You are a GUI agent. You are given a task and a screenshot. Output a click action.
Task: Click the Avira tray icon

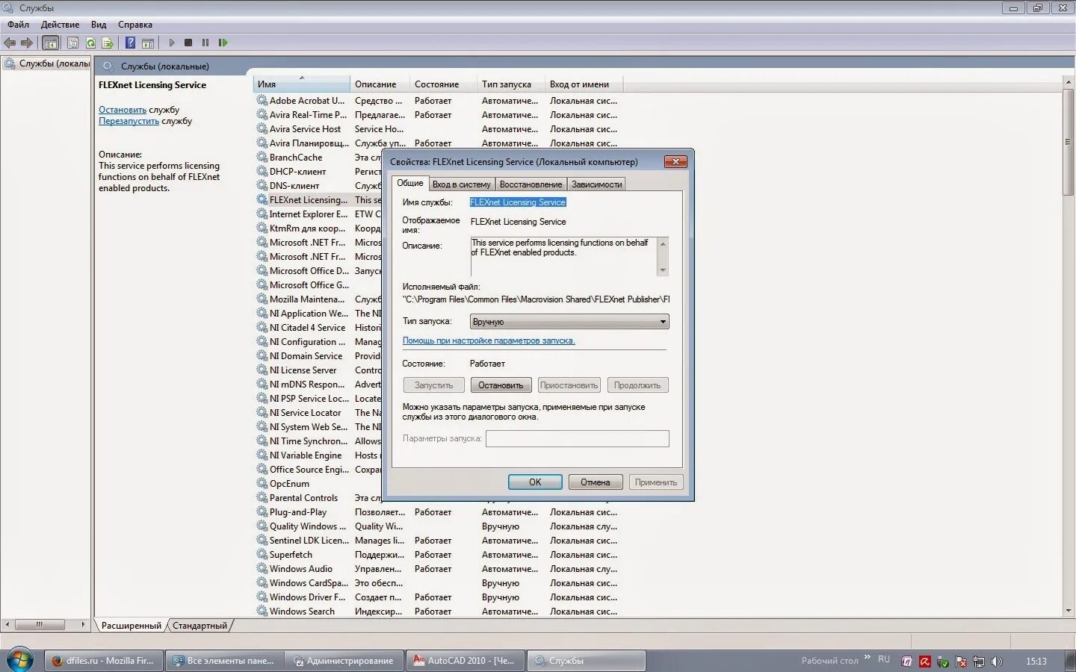(924, 661)
